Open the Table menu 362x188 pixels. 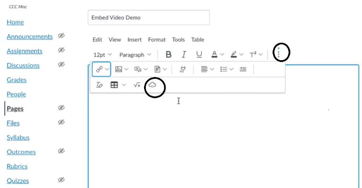tap(198, 39)
